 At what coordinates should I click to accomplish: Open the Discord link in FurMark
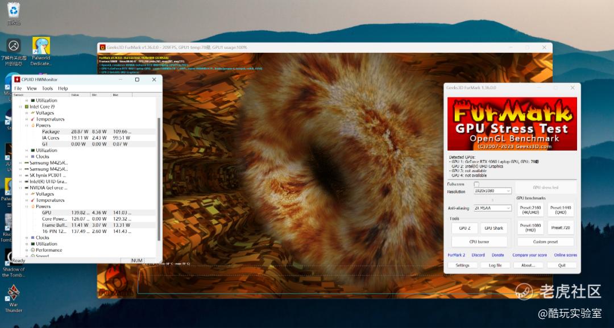pyautogui.click(x=478, y=255)
